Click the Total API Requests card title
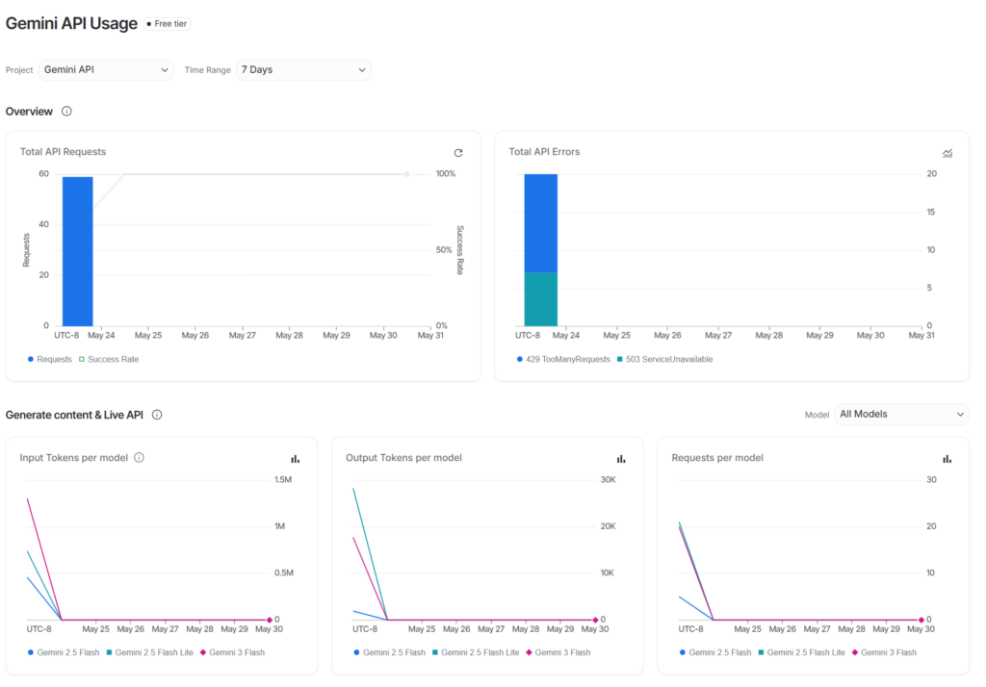The height and width of the screenshot is (687, 986). click(x=63, y=151)
